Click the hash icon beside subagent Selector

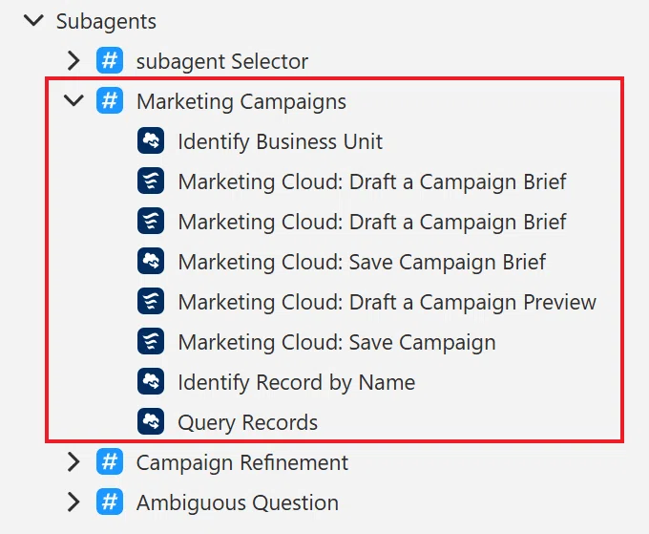pos(110,60)
